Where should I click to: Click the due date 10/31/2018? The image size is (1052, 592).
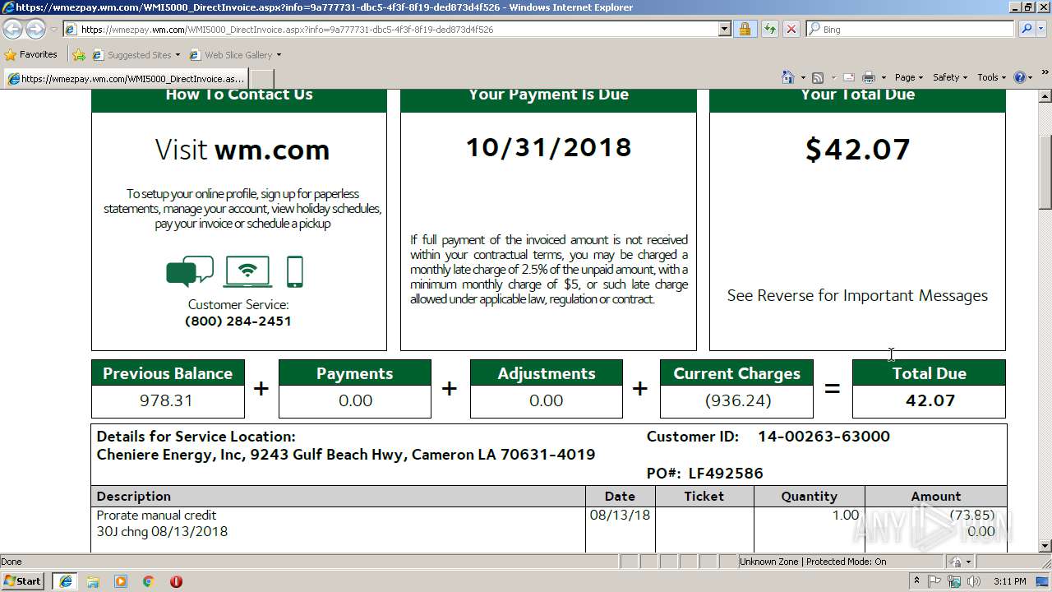pyautogui.click(x=549, y=147)
